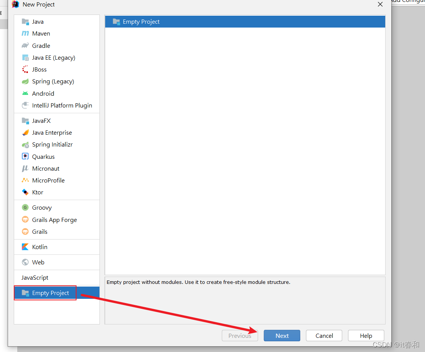Click the Cancel button

(324, 336)
